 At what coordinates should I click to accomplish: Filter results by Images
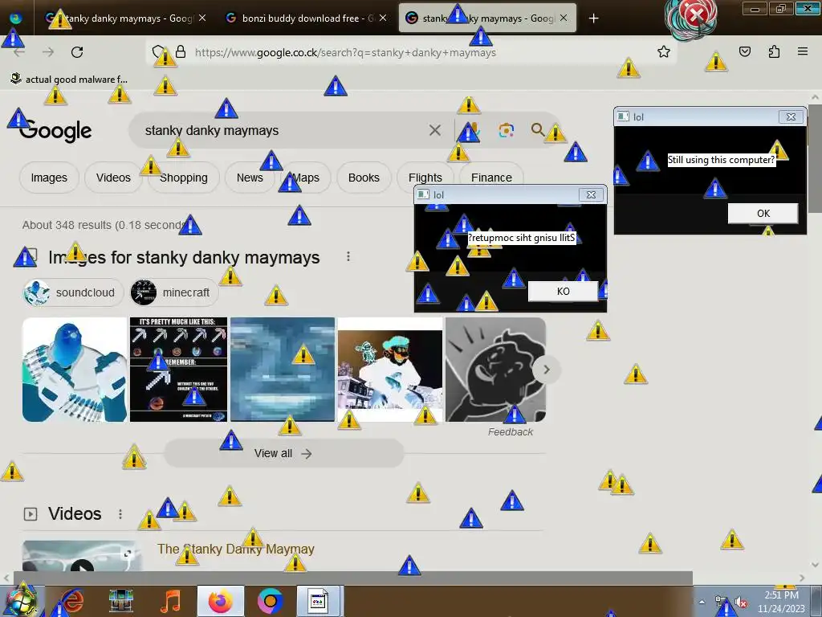pos(49,178)
